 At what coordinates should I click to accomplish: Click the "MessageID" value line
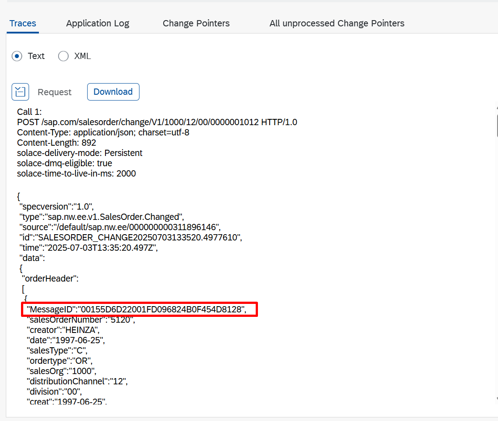click(136, 309)
